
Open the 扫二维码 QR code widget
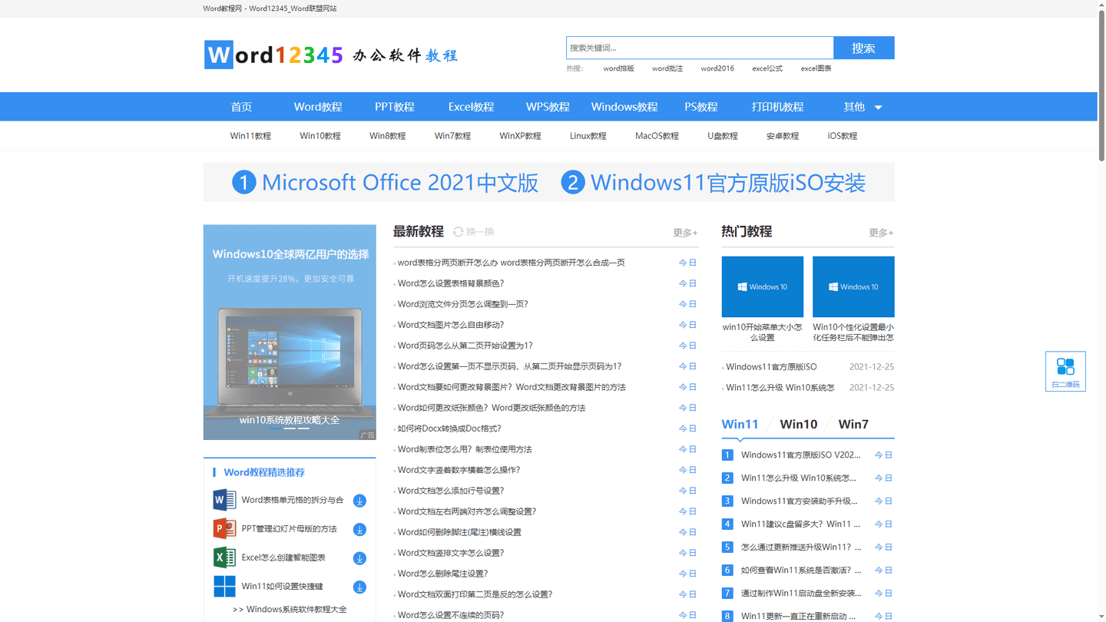1065,372
